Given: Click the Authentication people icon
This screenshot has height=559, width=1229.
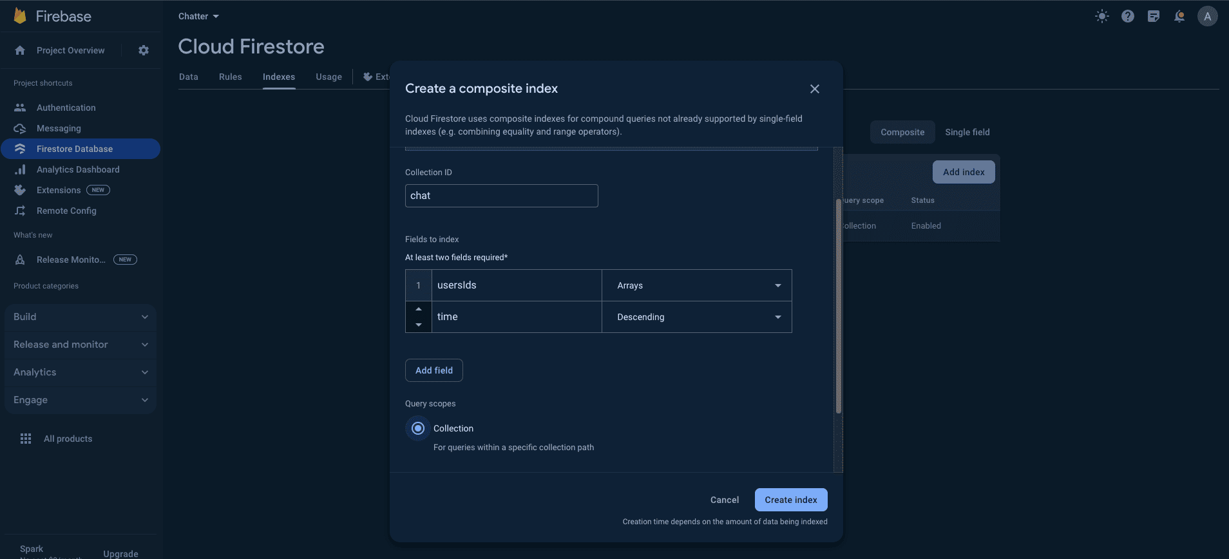Looking at the screenshot, I should tap(20, 108).
